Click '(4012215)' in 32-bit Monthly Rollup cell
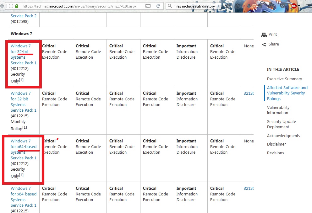Viewport: 312px width, 213px height. pyautogui.click(x=19, y=116)
